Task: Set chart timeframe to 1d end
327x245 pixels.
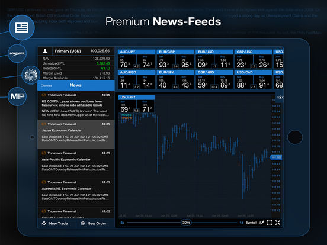Action: [241, 223]
